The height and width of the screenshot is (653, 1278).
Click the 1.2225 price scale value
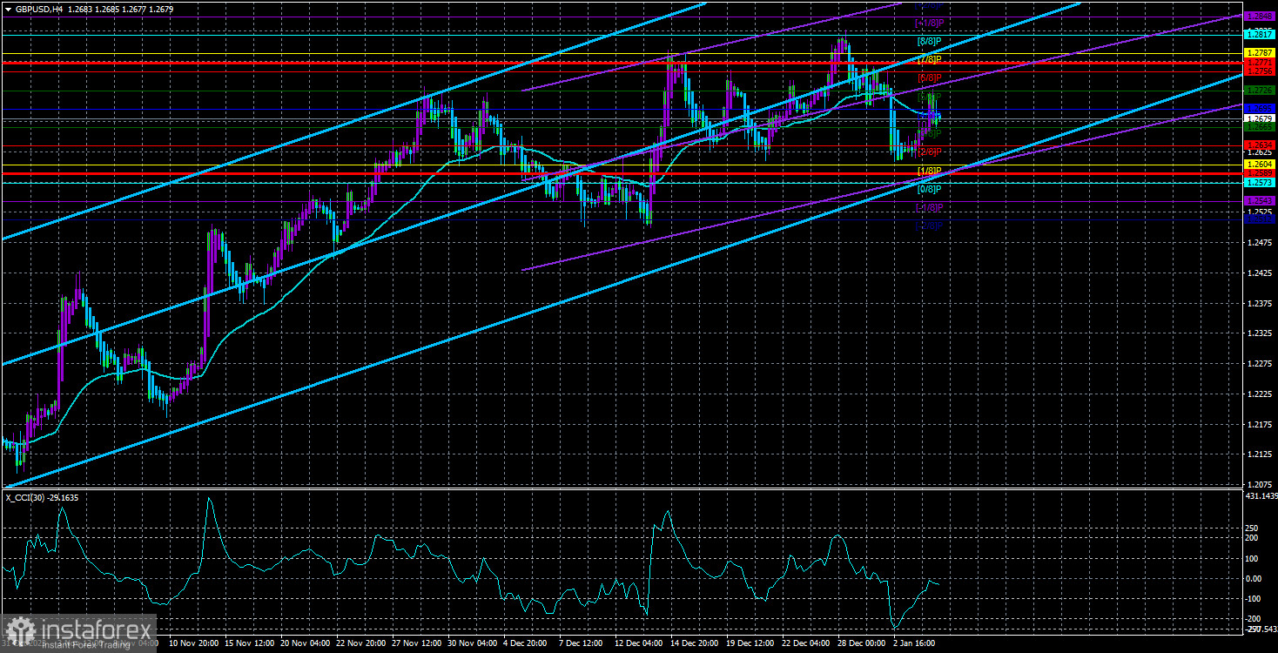click(1260, 394)
